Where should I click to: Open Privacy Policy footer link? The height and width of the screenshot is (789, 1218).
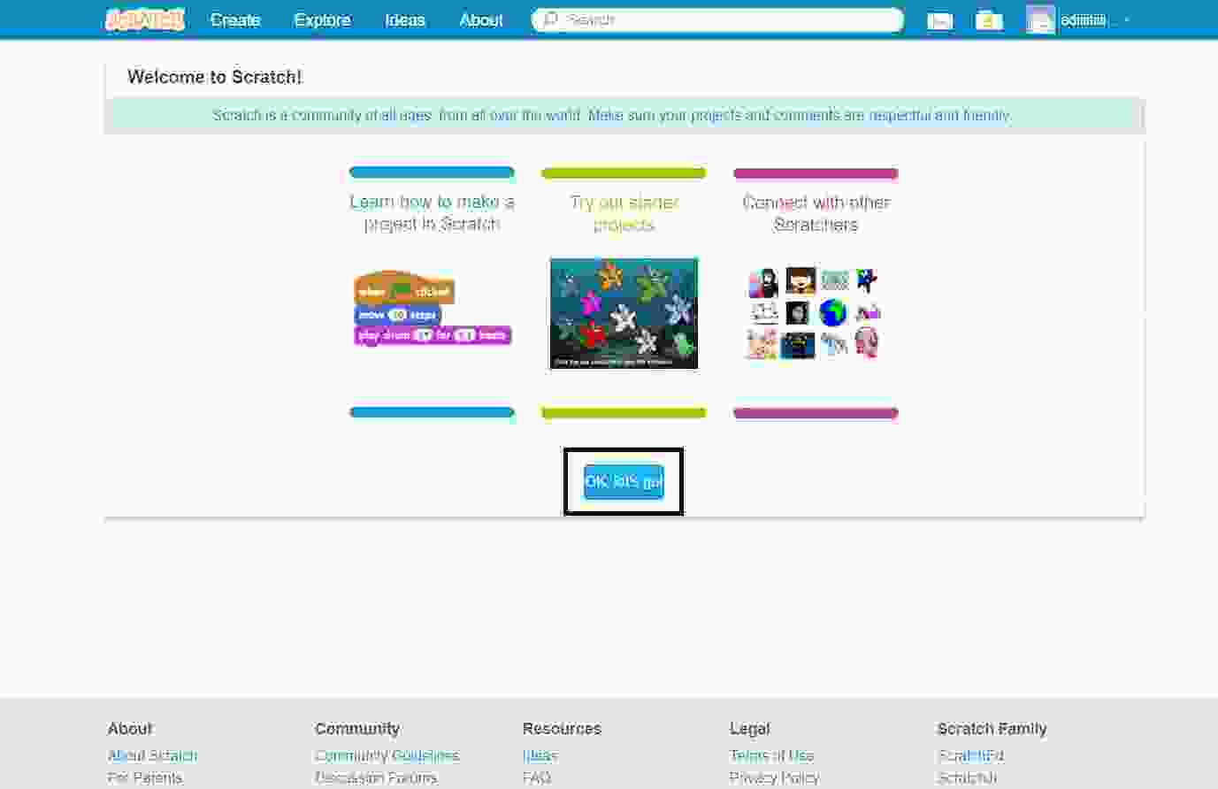point(774,778)
